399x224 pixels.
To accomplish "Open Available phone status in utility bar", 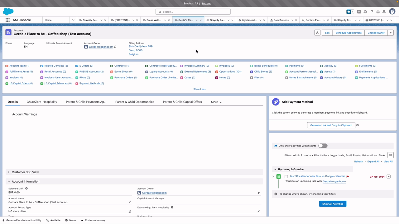I will tap(53, 220).
